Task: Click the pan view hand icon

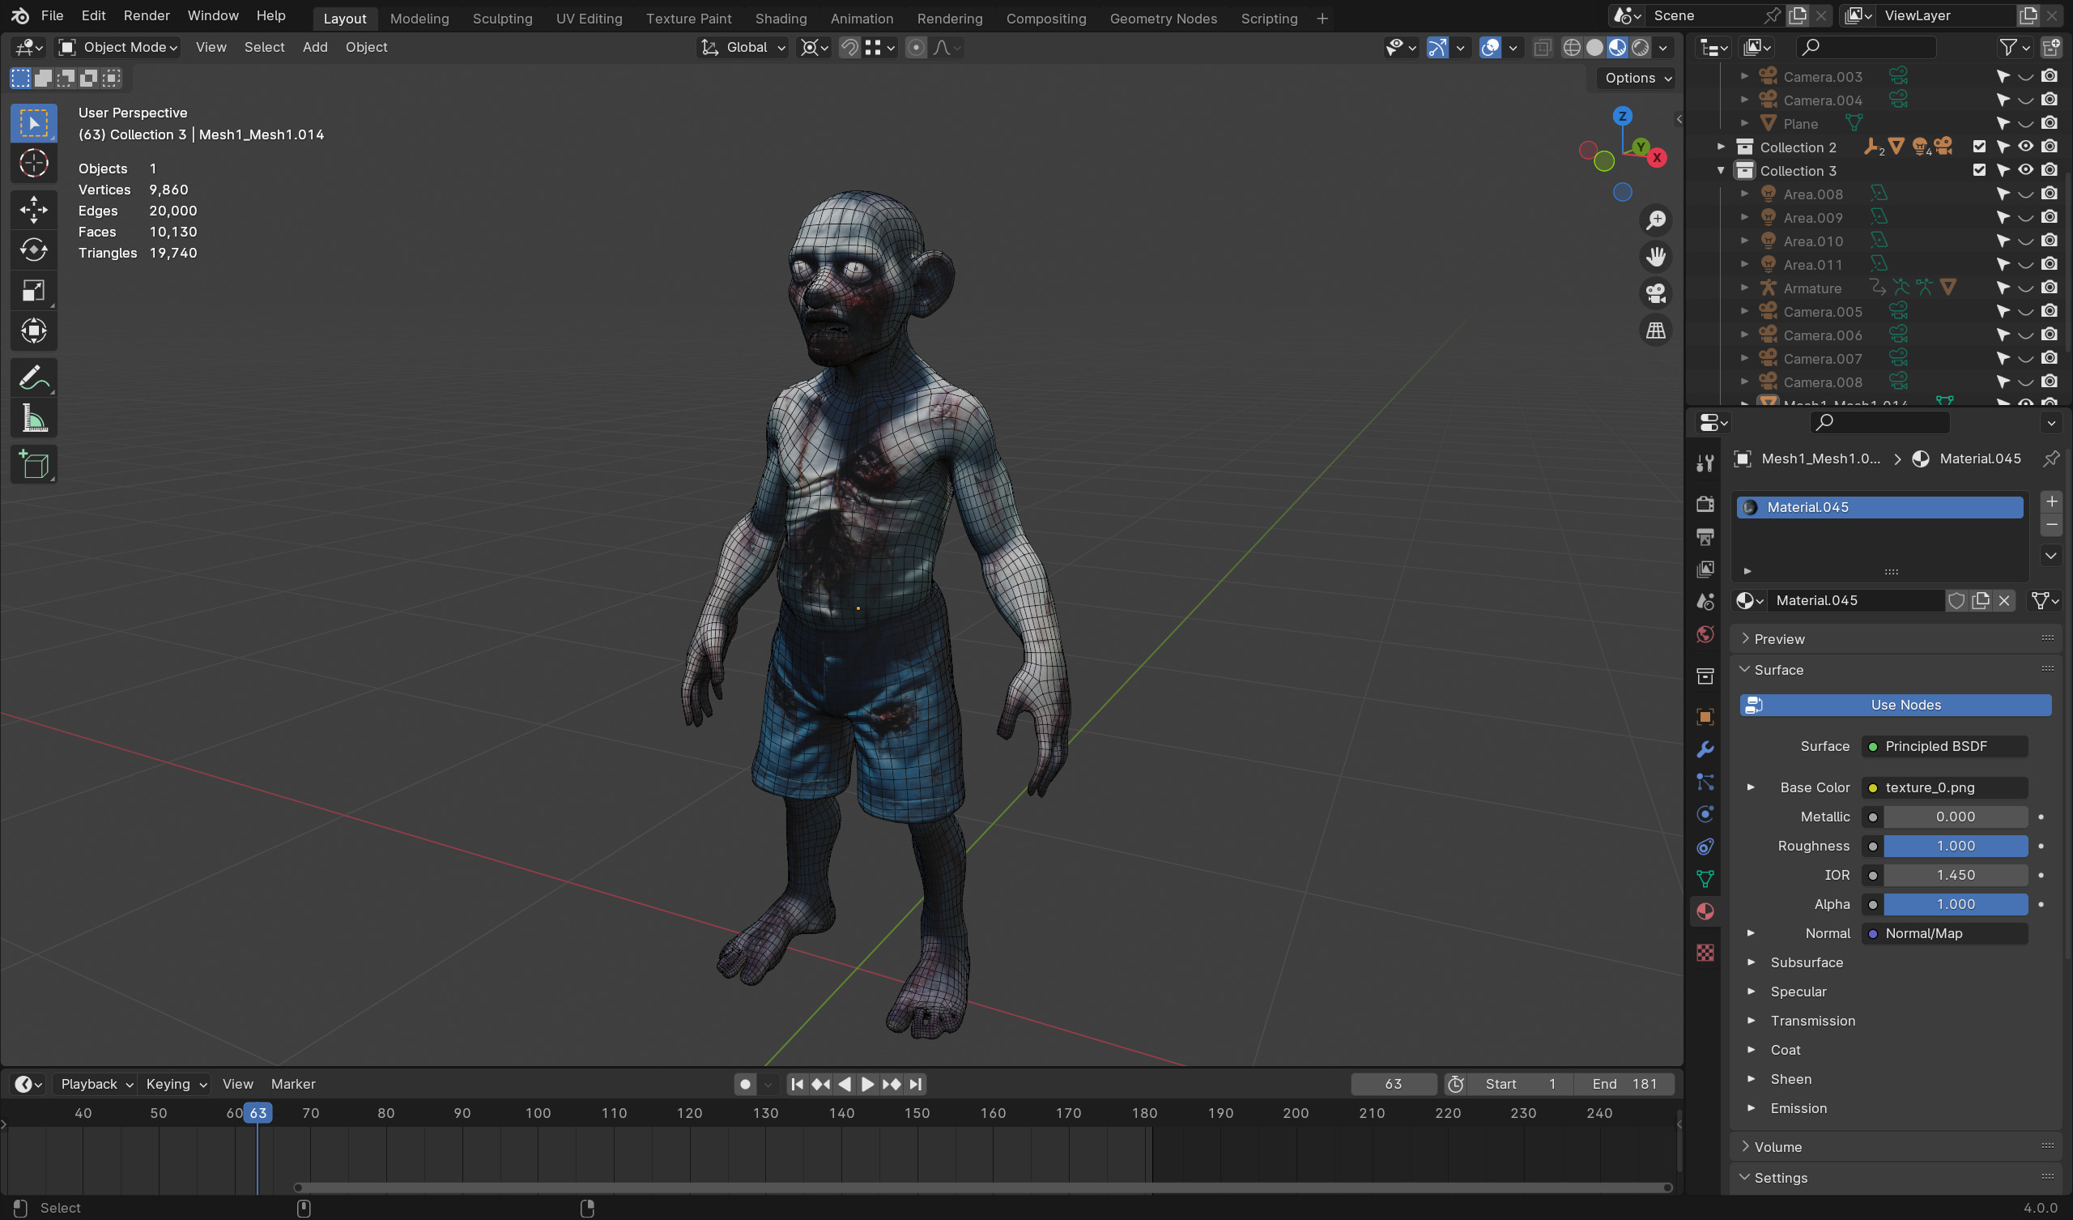Action: (x=1655, y=257)
